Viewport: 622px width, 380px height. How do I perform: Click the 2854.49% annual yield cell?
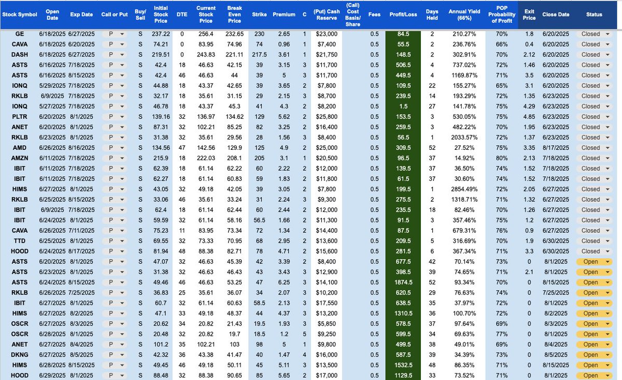pos(464,189)
